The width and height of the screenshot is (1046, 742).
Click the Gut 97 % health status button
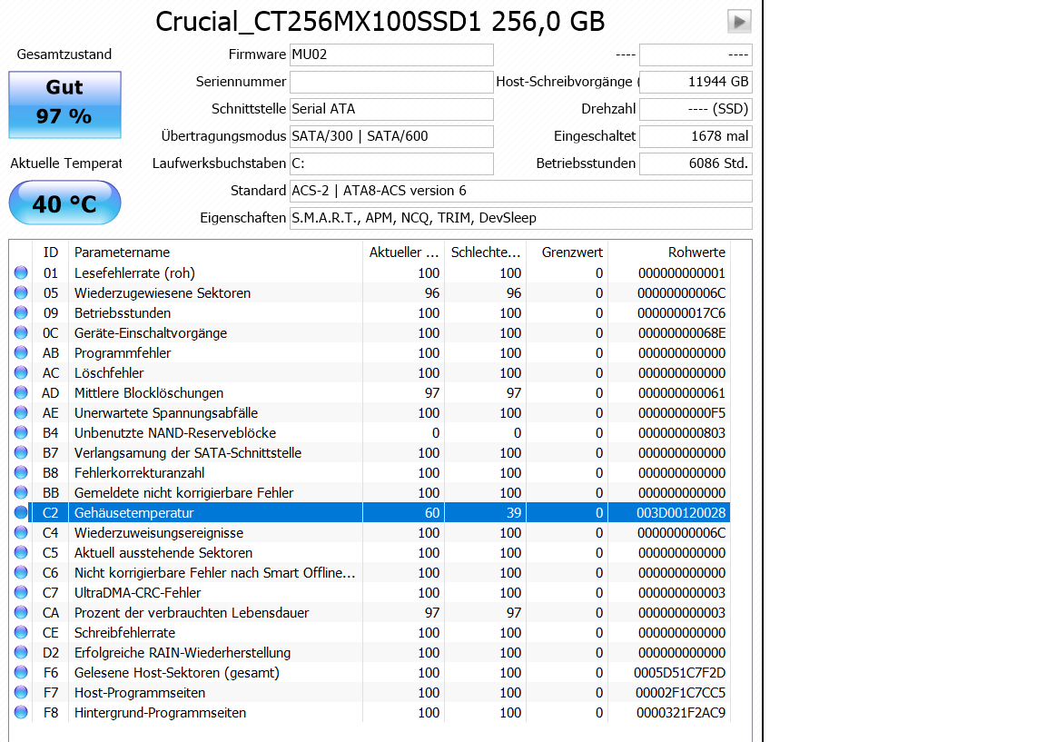(64, 104)
